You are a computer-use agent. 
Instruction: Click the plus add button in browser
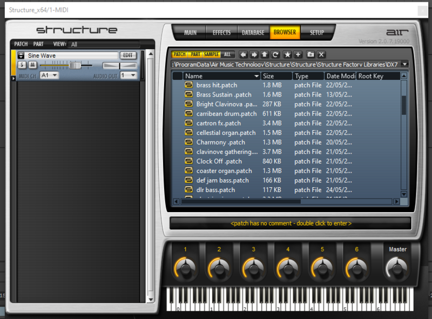coord(298,55)
